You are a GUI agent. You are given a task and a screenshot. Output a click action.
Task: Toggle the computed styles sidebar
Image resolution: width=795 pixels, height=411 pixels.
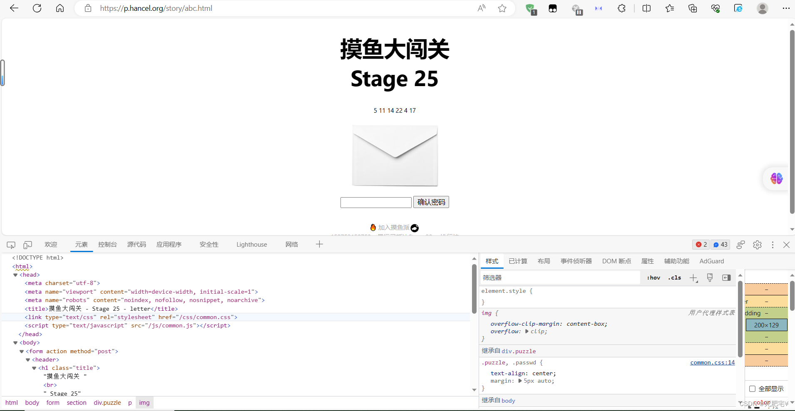point(726,277)
